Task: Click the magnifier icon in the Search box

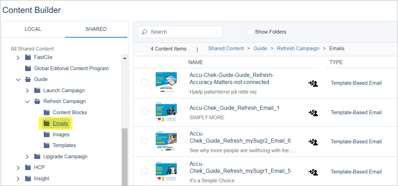Action: coord(145,32)
